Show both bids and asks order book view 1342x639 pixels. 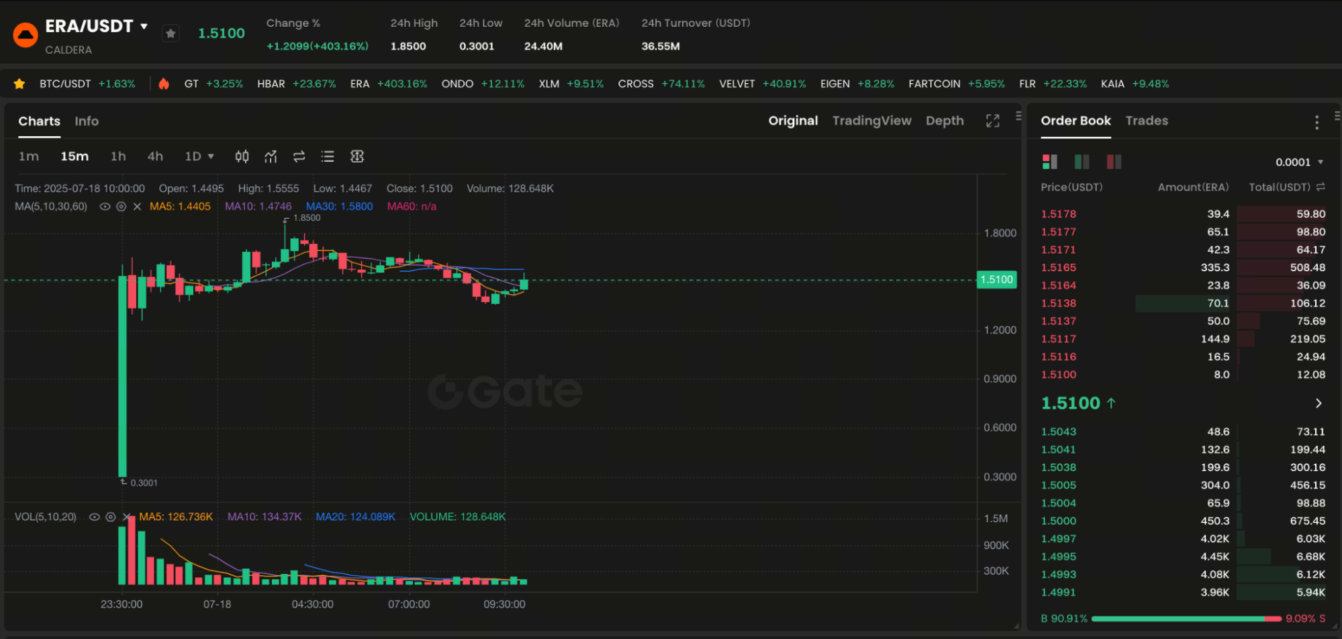pos(1049,162)
